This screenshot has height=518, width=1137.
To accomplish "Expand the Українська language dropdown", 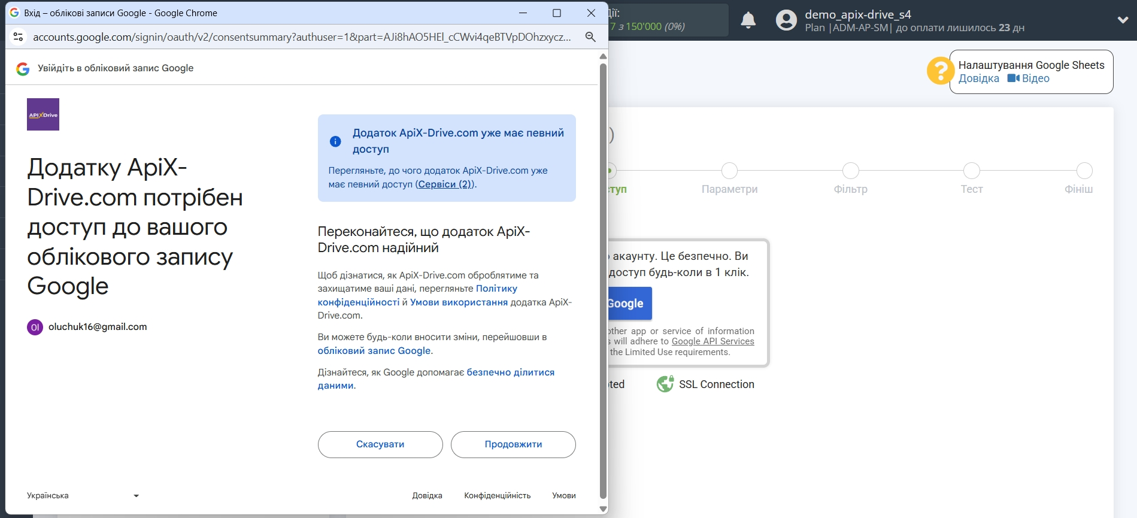I will point(83,496).
